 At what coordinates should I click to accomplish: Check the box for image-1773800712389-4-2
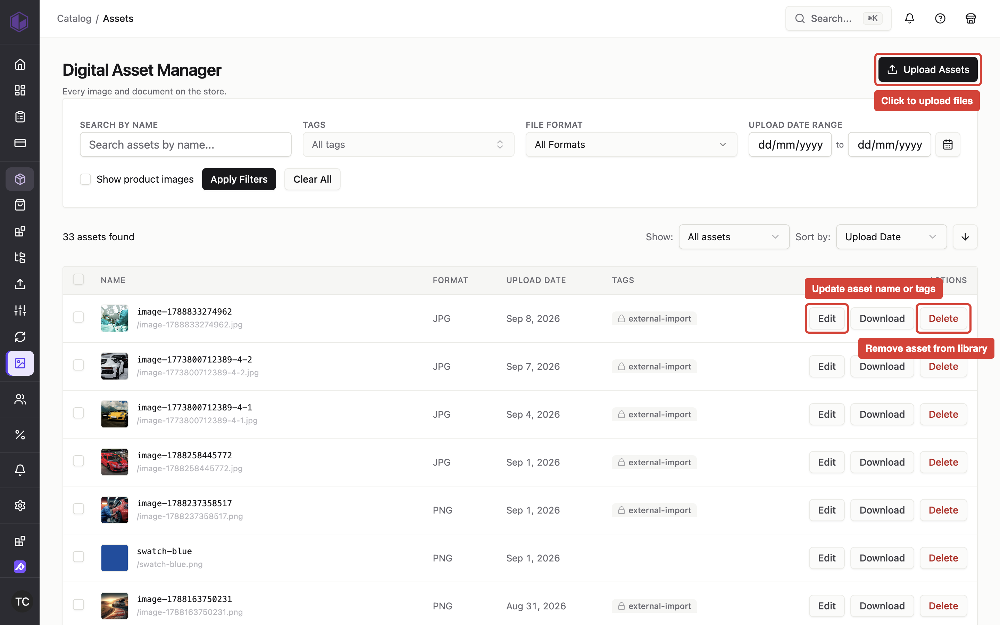coord(78,365)
